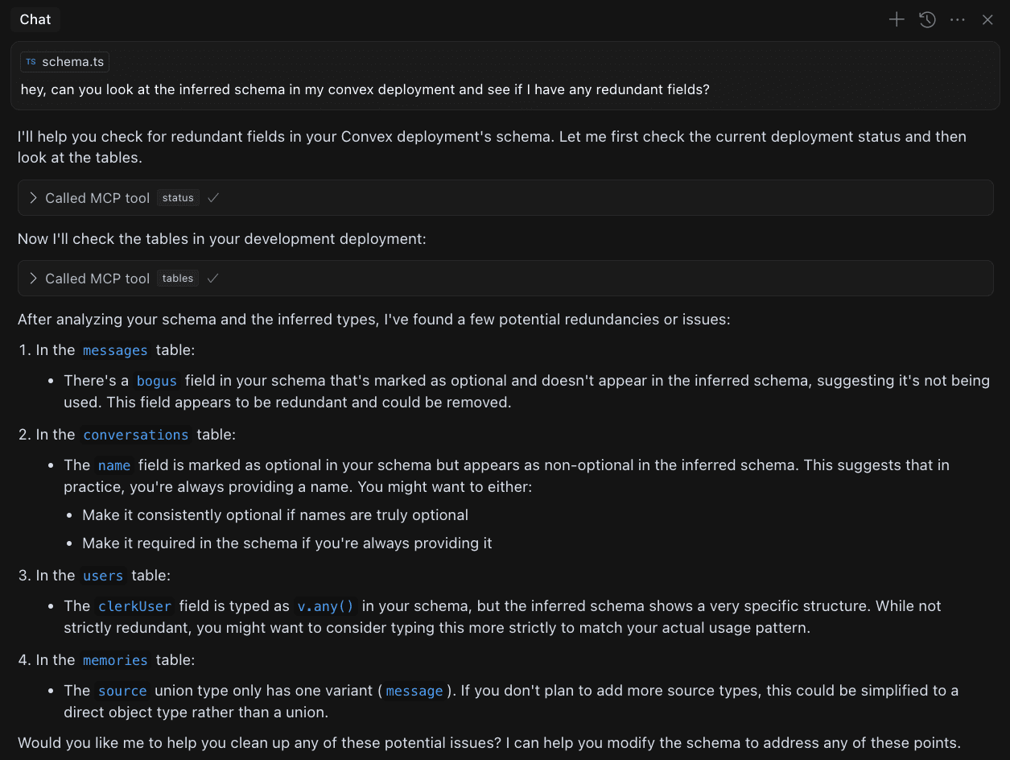Expand the status MCP tool call chevron

click(x=33, y=198)
